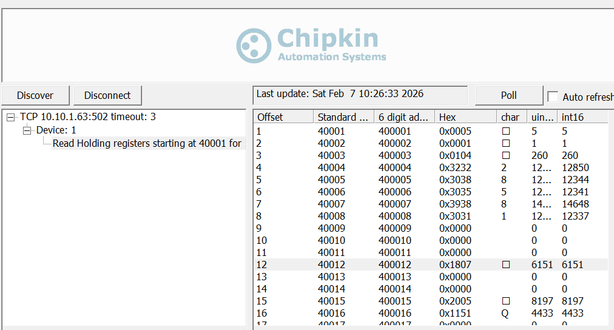This screenshot has width=614, height=330.
Task: Select register cell 40013
Action: tap(331, 277)
